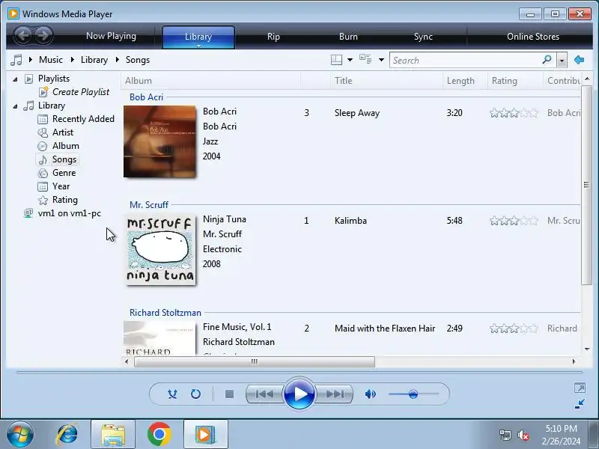Open the Genre view

click(64, 173)
